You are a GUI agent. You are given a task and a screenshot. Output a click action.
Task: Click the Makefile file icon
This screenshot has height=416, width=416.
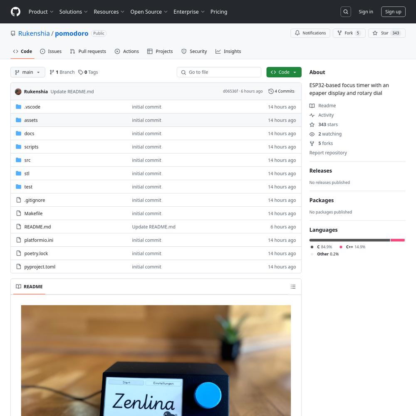point(19,213)
